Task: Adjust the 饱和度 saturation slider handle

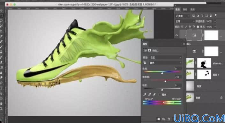Action: (x=165, y=81)
